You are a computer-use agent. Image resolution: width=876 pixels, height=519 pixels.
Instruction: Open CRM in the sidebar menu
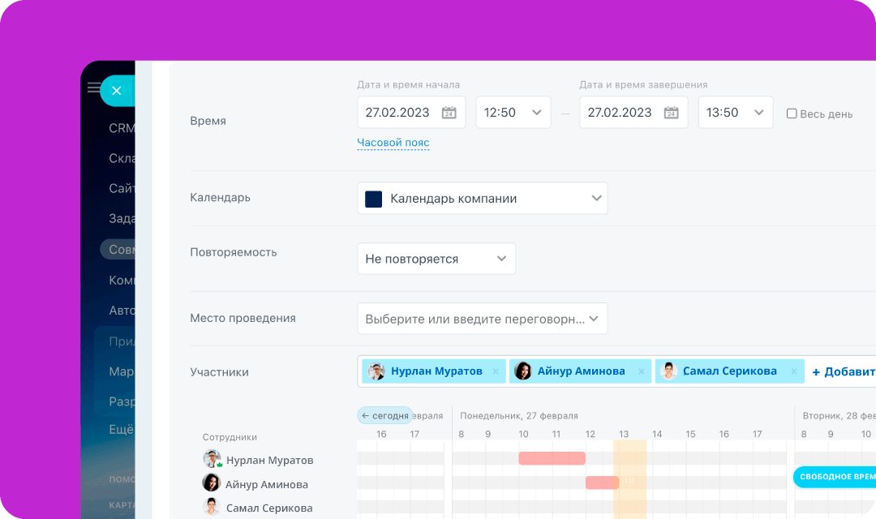121,128
